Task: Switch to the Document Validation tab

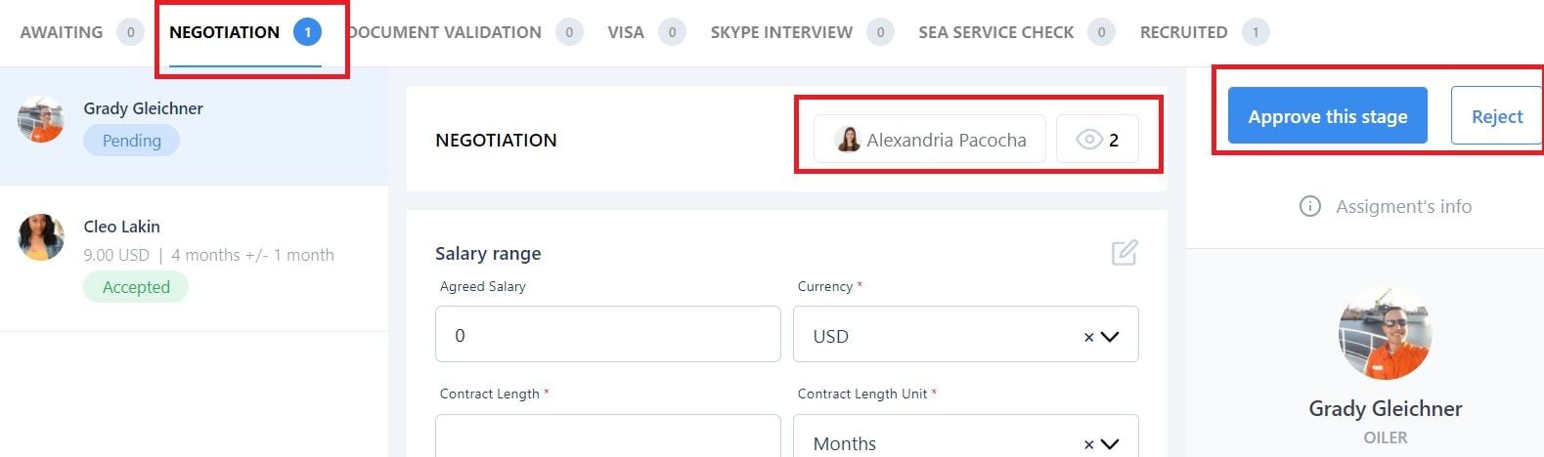Action: 445,32
